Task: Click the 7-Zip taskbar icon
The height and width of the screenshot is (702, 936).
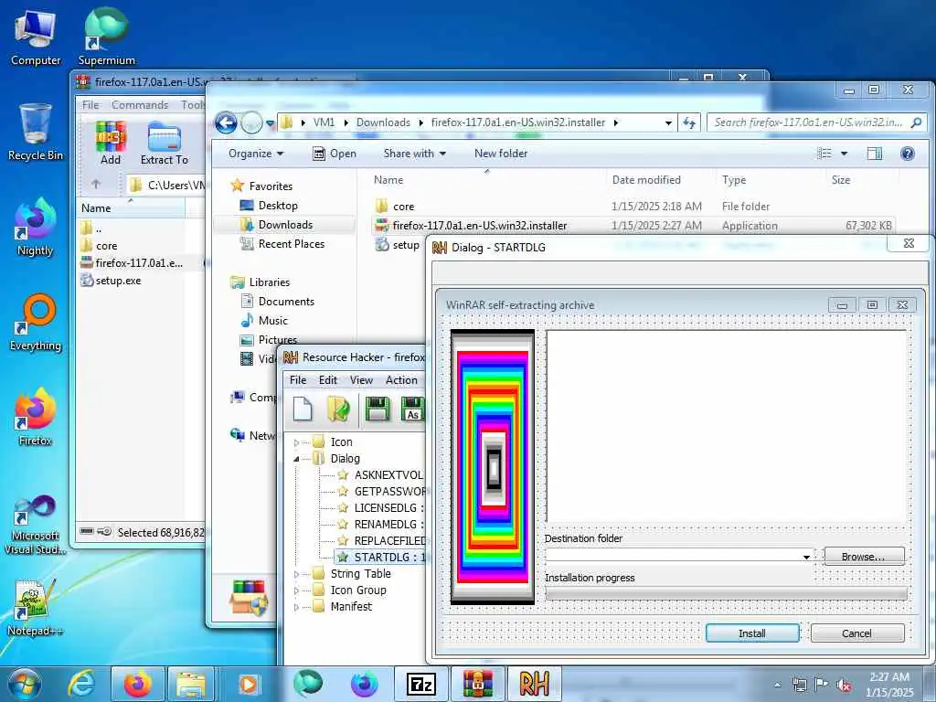Action: pos(420,684)
